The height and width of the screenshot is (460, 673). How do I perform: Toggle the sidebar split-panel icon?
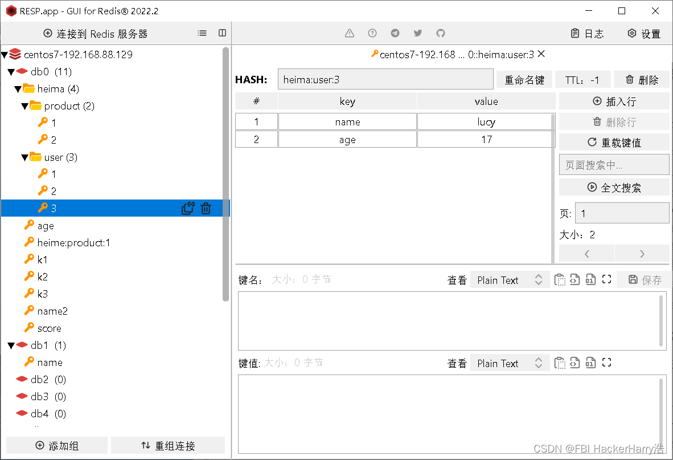pos(222,33)
